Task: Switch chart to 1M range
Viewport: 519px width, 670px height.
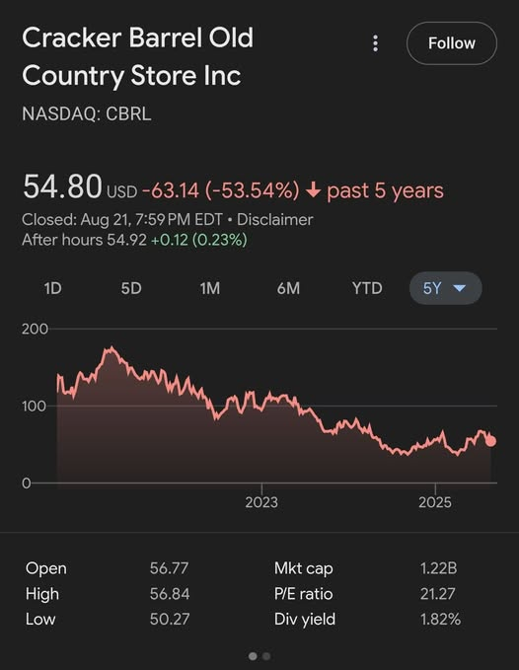Action: point(210,288)
